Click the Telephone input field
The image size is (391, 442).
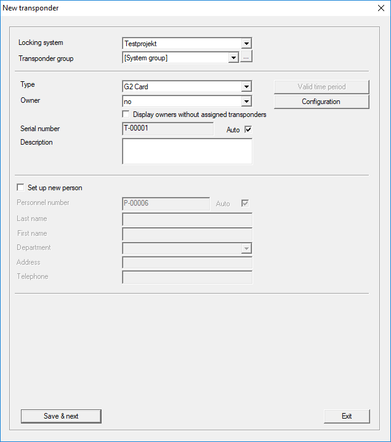pos(187,277)
